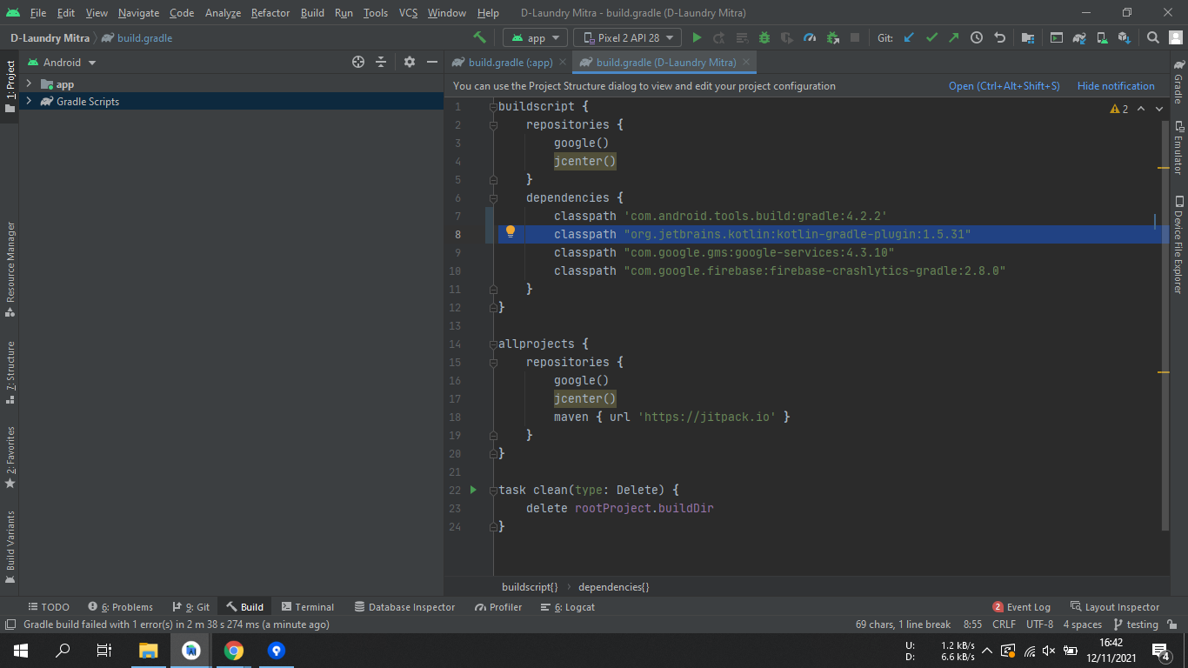Open Project panel gear settings

pos(410,62)
